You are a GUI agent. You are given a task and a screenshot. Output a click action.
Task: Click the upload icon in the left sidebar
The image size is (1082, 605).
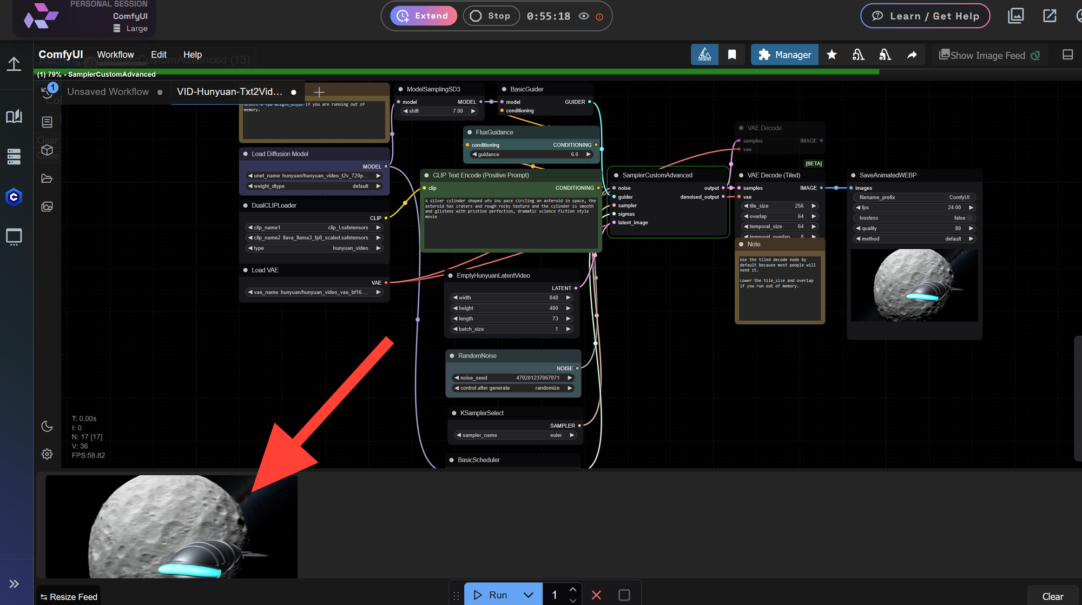[x=14, y=64]
